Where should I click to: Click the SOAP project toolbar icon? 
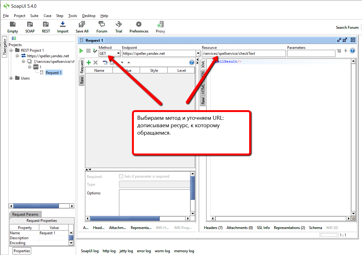[30, 27]
